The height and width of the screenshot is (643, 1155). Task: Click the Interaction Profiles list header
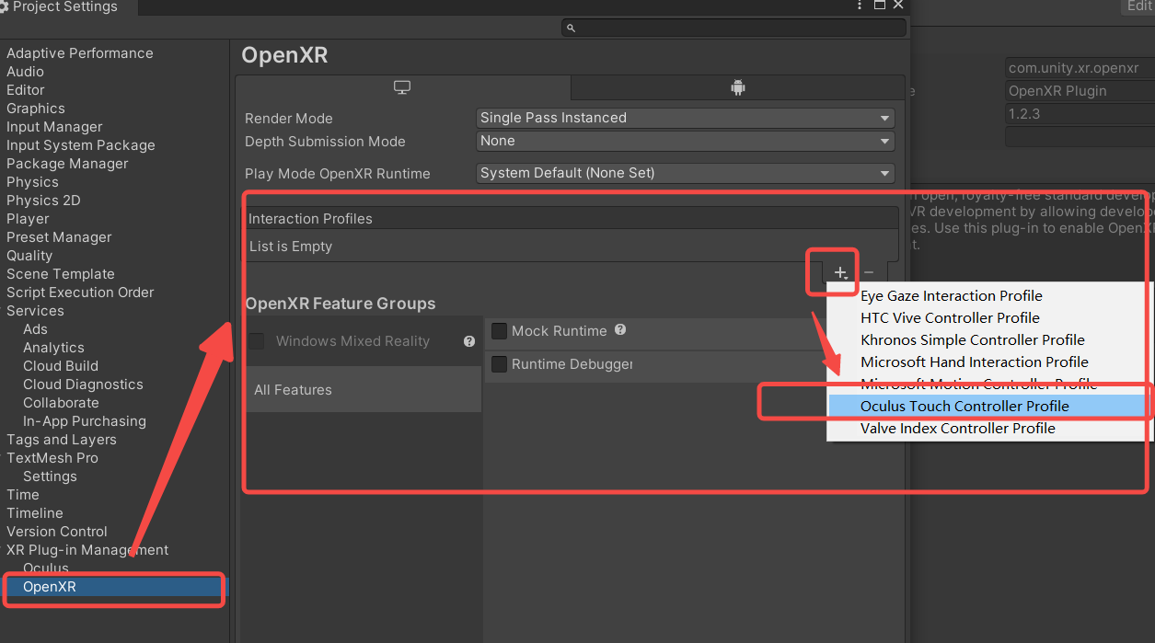point(571,219)
